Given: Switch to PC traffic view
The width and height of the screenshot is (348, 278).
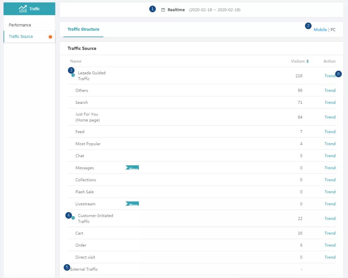Looking at the screenshot, I should 333,30.
